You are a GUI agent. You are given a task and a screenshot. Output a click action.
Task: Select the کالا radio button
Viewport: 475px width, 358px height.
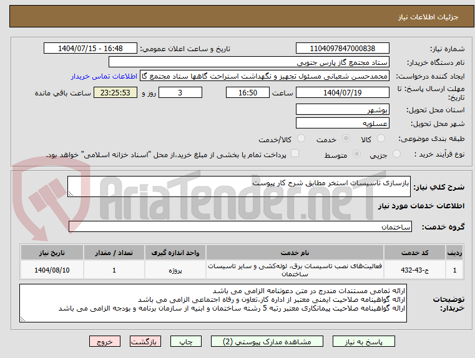tap(381, 138)
